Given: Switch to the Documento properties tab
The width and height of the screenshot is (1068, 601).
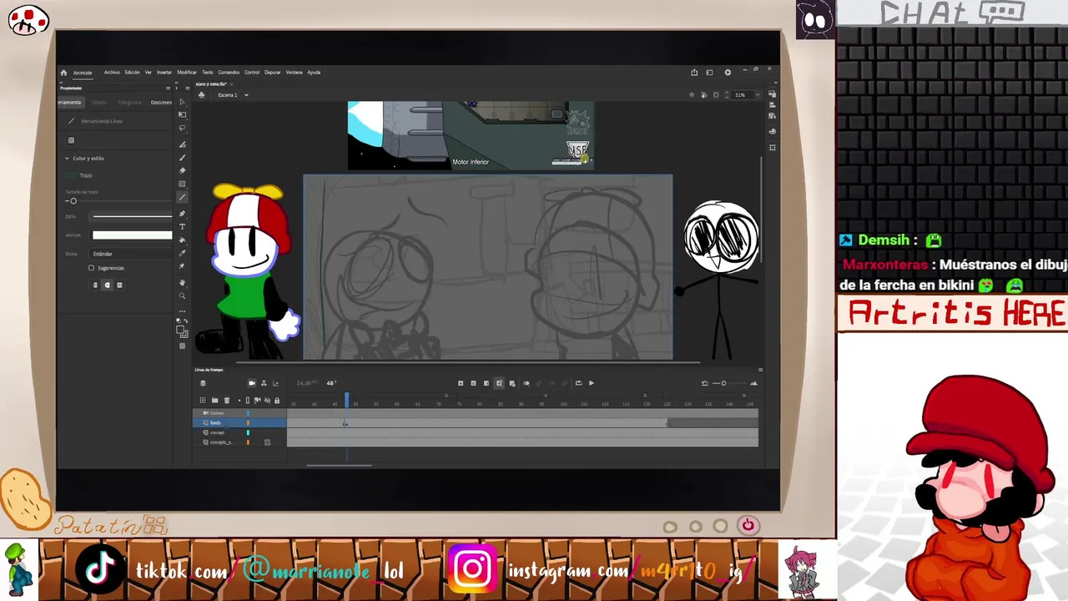Looking at the screenshot, I should pos(162,103).
